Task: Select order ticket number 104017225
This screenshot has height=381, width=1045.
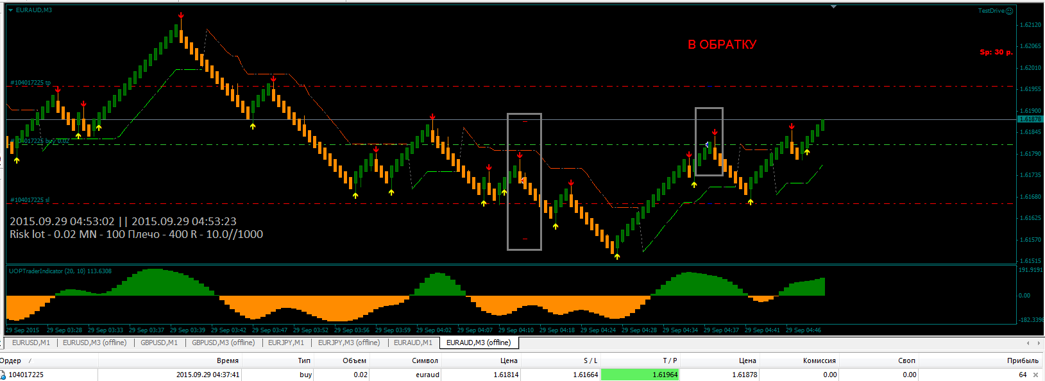Action: click(x=26, y=375)
